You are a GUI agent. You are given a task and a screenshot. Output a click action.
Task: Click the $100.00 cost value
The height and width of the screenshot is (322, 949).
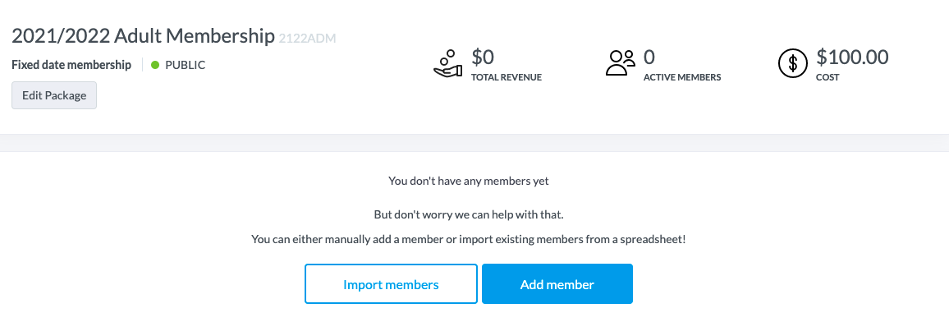[x=853, y=57]
